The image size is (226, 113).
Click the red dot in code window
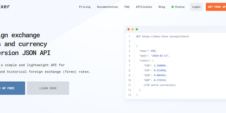click(129, 29)
